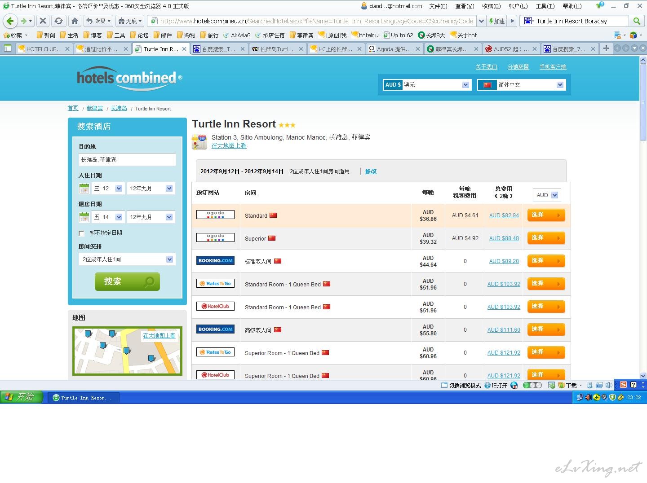
Task: Click the green search magnifier in search box
Action: pos(636,21)
